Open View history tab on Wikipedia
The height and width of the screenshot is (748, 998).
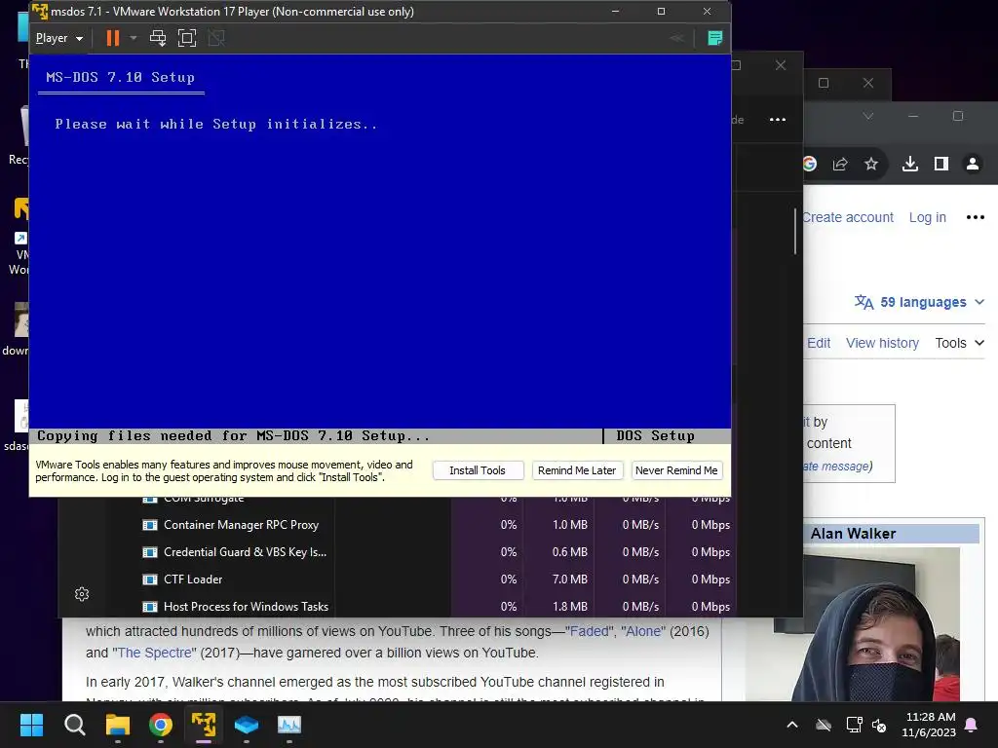[x=882, y=343]
